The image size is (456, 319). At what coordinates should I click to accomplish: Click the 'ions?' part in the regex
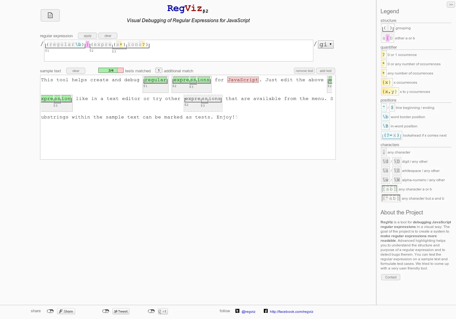pos(136,45)
